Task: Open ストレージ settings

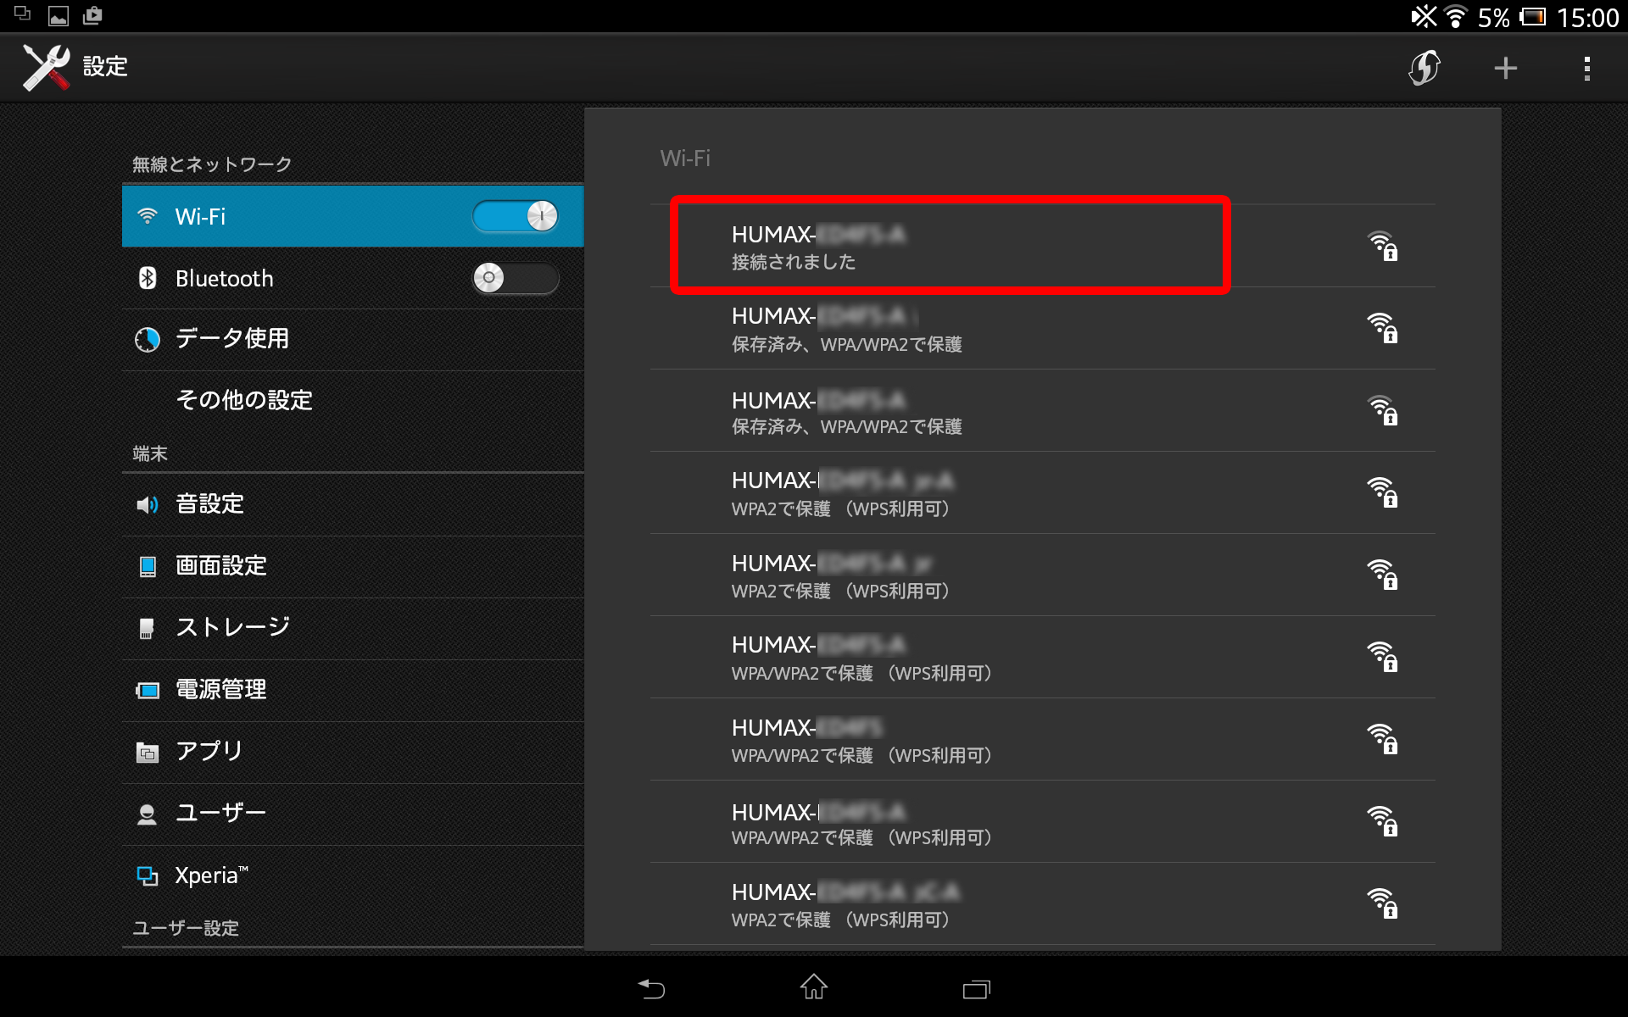Action: tap(353, 628)
